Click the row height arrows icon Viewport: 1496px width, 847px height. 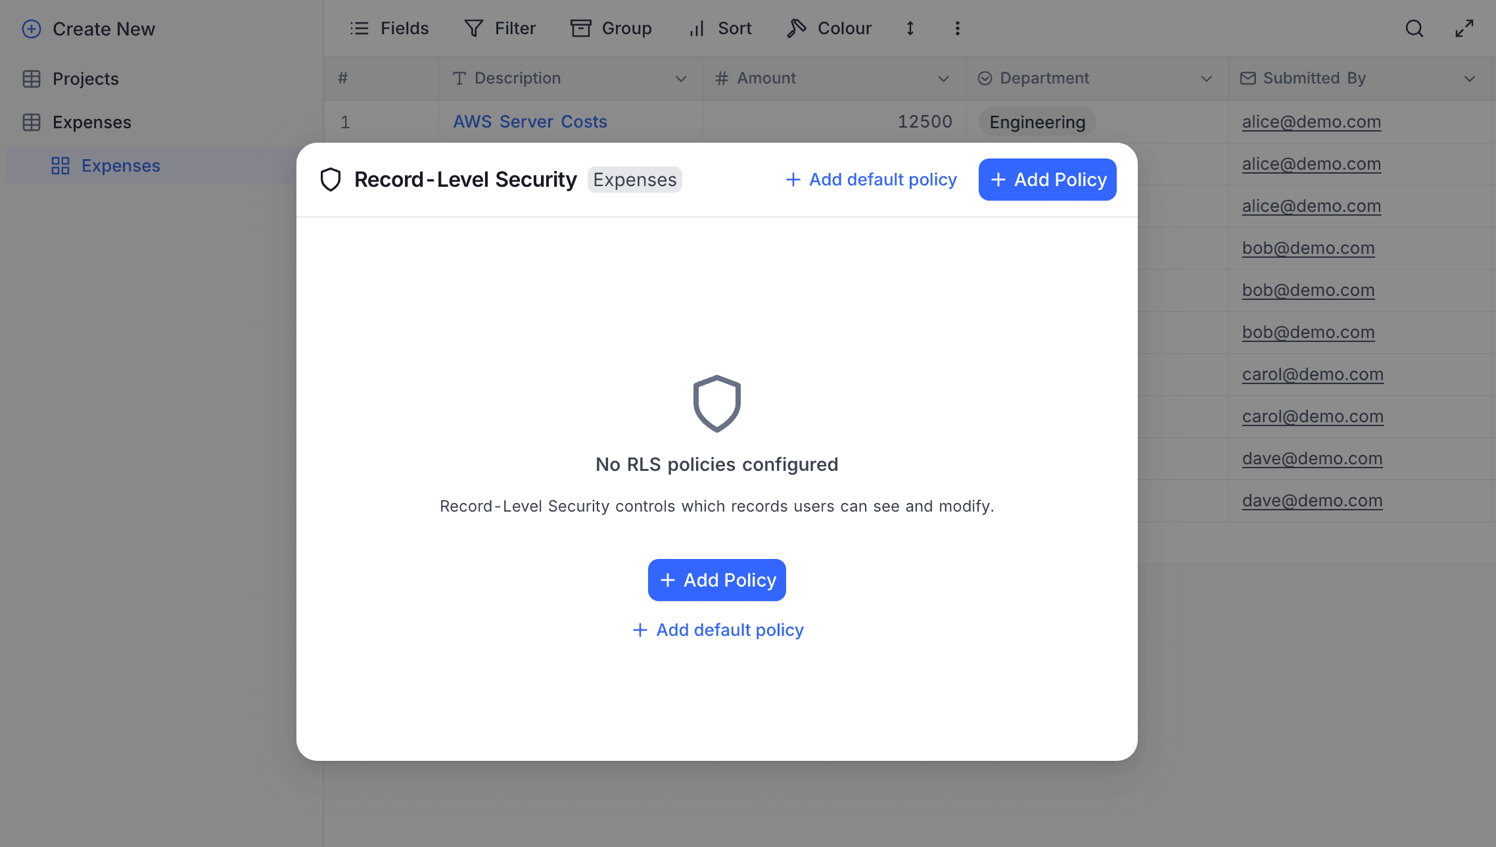(910, 28)
